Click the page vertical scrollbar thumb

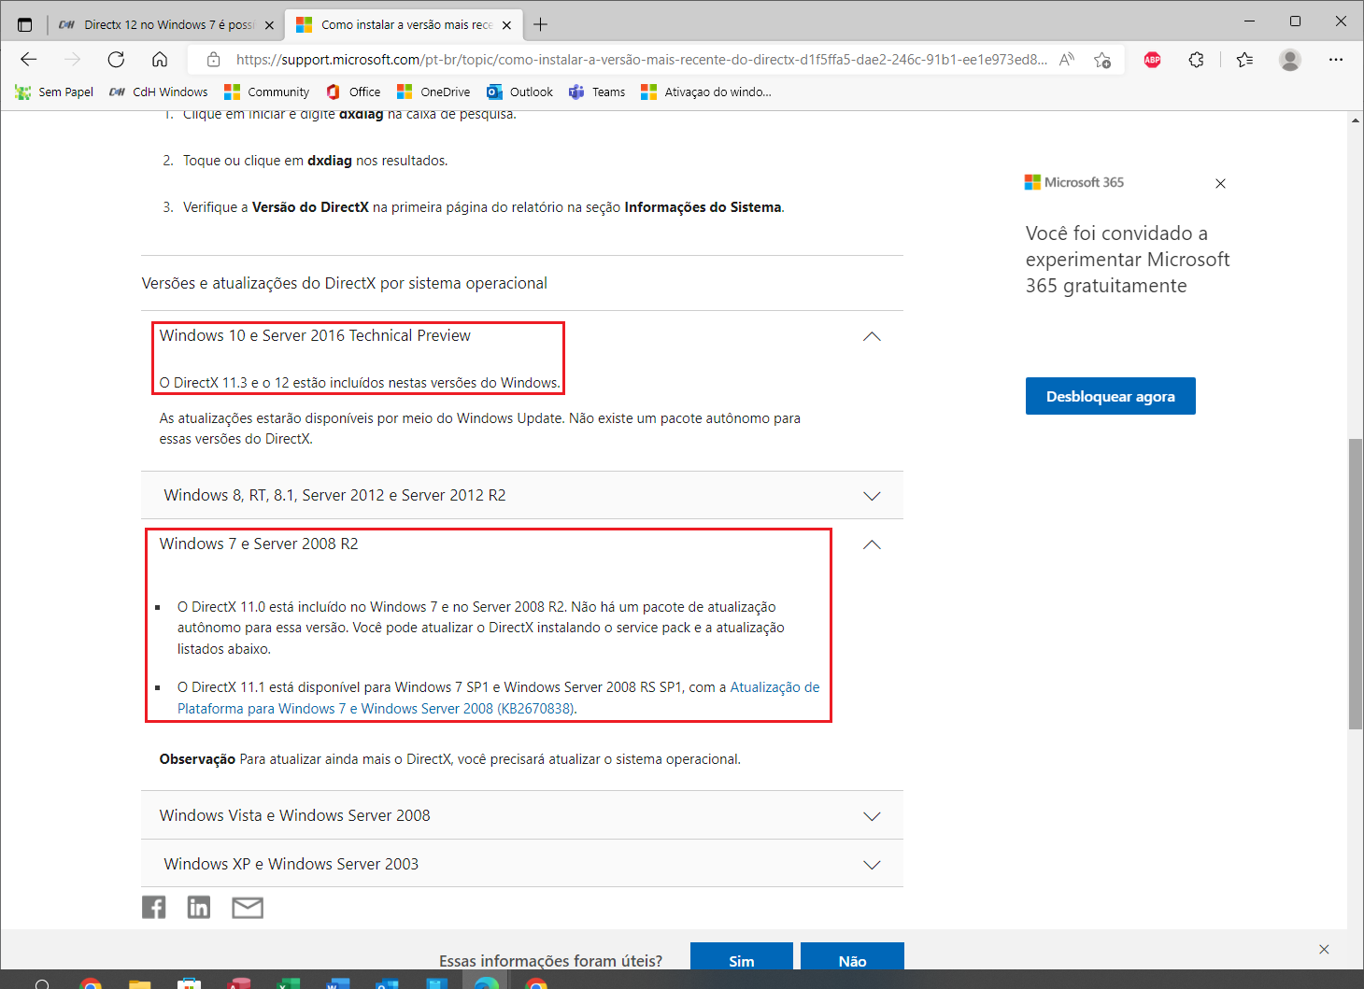[x=1356, y=584]
